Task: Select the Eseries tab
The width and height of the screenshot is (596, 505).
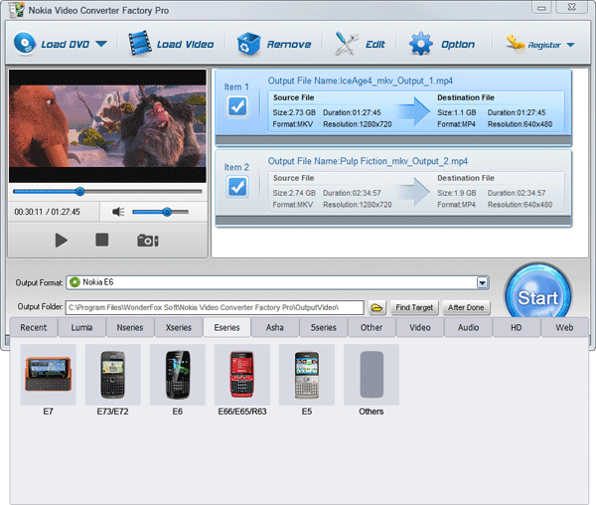Action: click(226, 327)
